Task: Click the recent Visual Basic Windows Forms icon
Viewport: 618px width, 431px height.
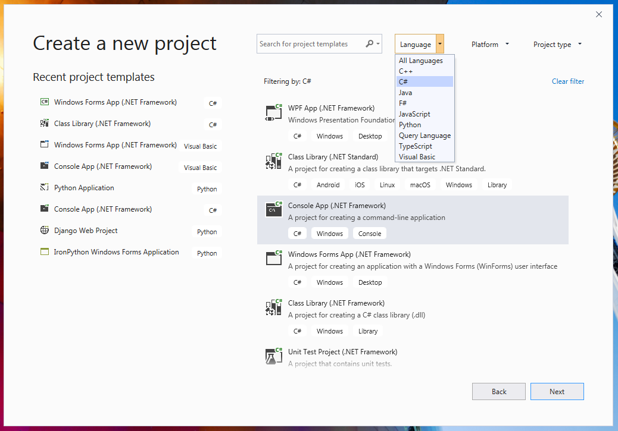Action: (45, 144)
